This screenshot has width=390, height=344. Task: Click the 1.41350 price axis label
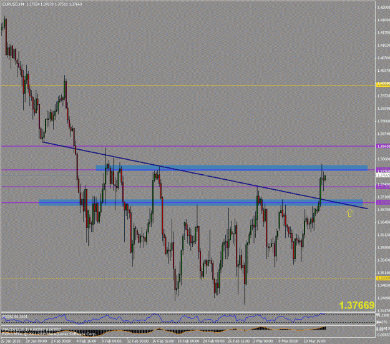(383, 32)
